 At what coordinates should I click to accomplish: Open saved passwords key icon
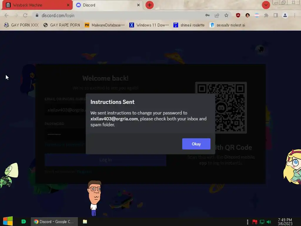click(208, 15)
